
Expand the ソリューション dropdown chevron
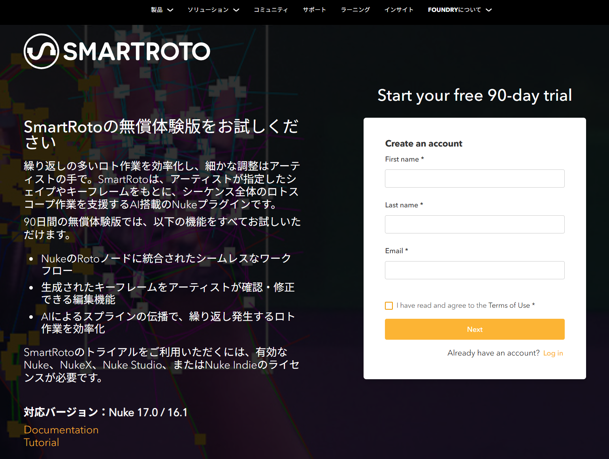tap(236, 10)
